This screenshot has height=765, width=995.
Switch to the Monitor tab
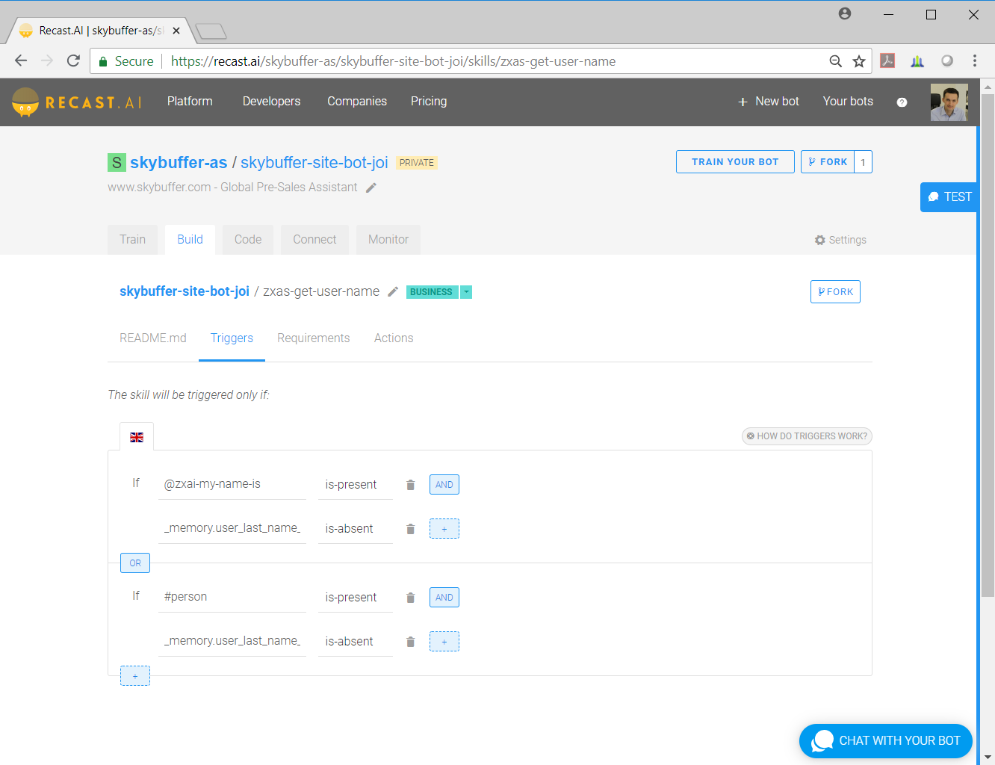click(x=388, y=240)
